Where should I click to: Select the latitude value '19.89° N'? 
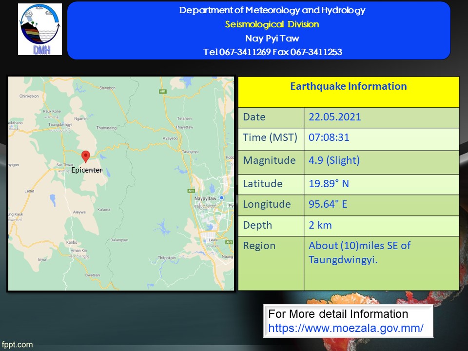(x=329, y=184)
